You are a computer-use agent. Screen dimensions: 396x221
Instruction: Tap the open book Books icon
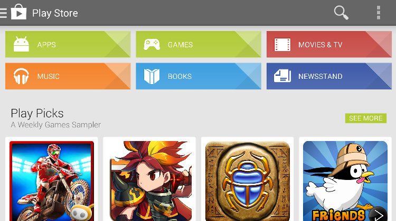coord(152,76)
